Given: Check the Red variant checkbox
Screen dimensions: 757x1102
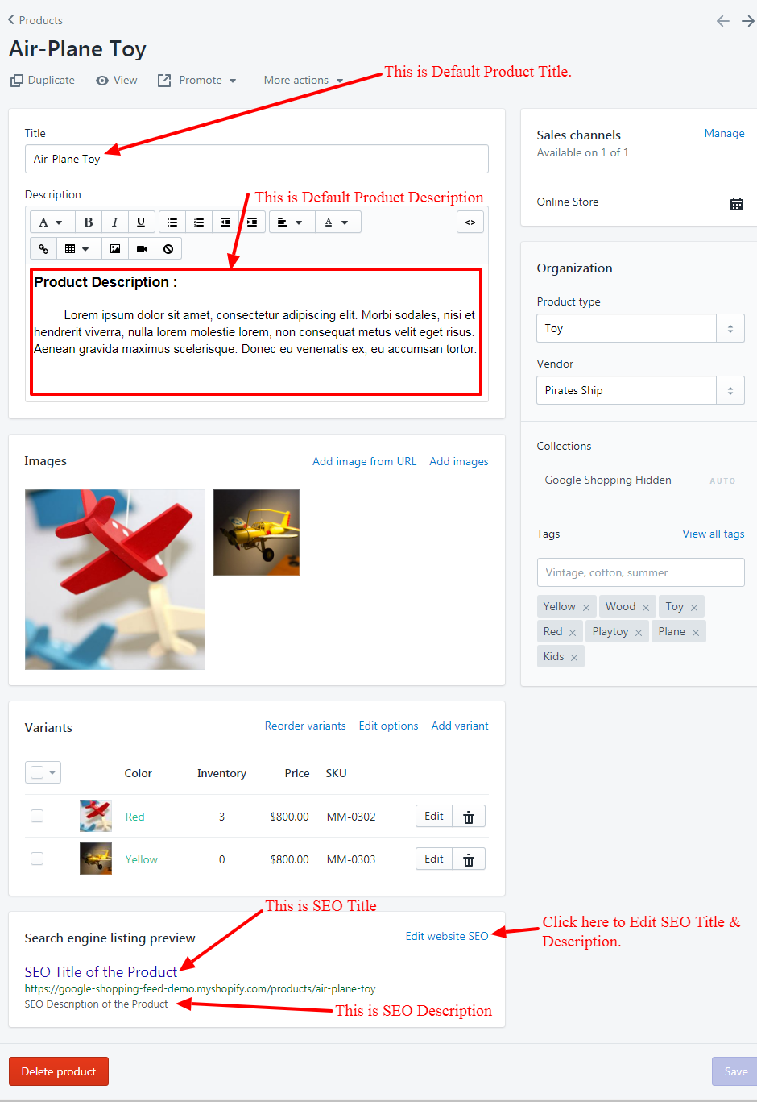Looking at the screenshot, I should click(x=37, y=816).
